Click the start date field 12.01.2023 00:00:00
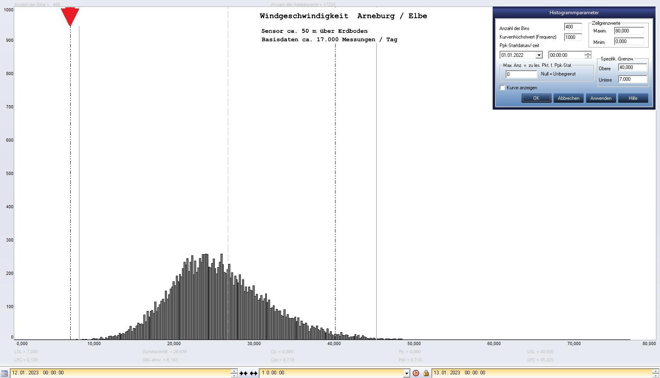The image size is (660, 378). 121,373
